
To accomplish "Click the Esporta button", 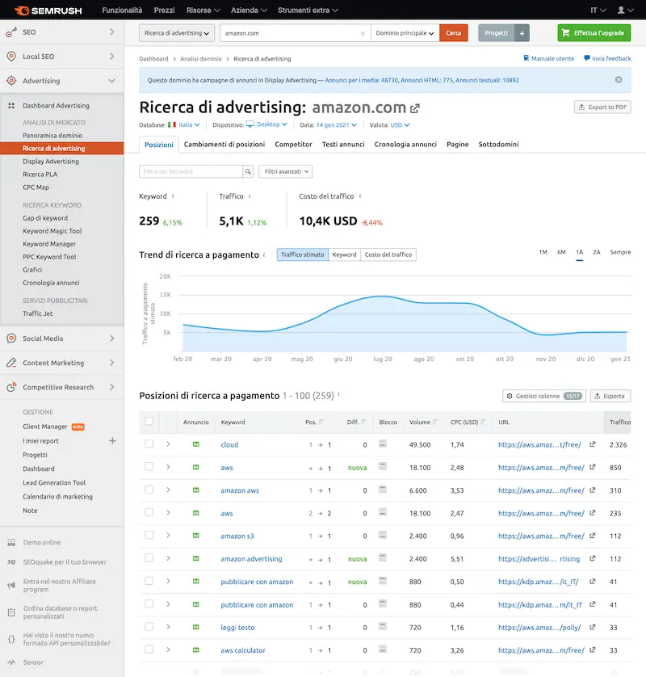I will click(610, 396).
